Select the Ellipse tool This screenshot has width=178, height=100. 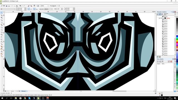[x=1, y=30]
